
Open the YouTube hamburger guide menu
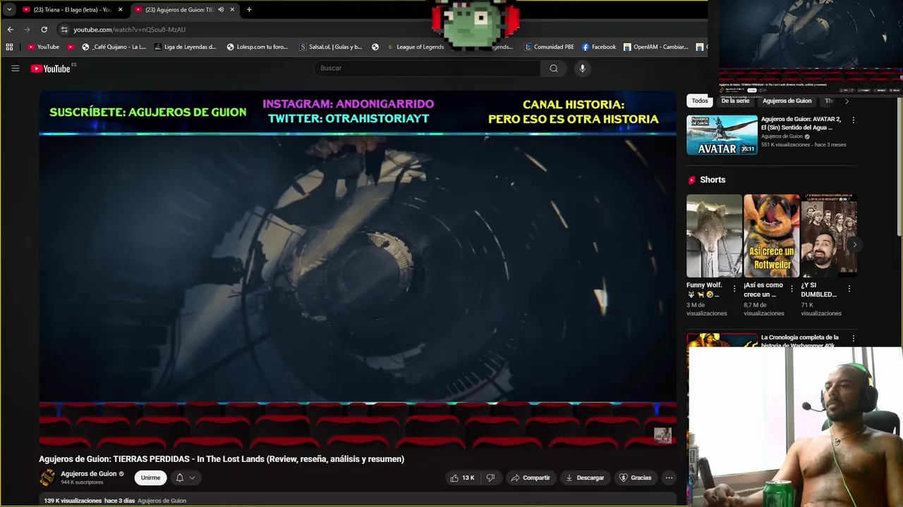[x=15, y=68]
